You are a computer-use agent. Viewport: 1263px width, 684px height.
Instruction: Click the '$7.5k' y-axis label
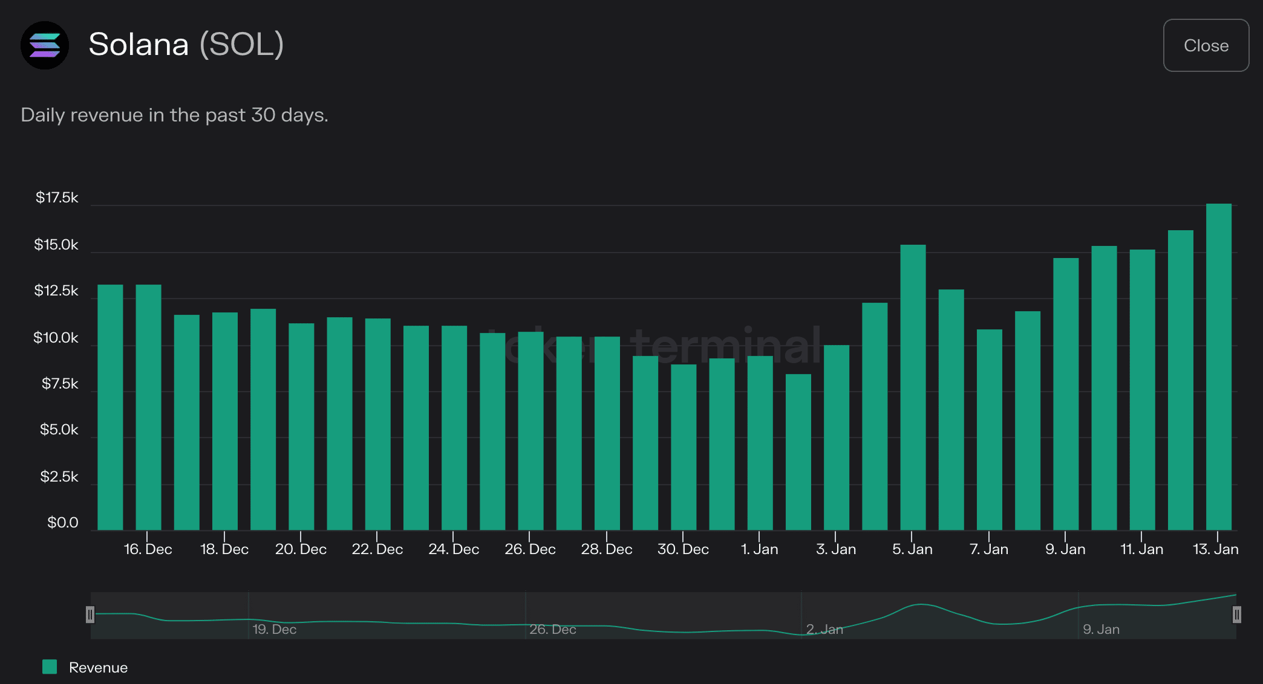coord(60,384)
